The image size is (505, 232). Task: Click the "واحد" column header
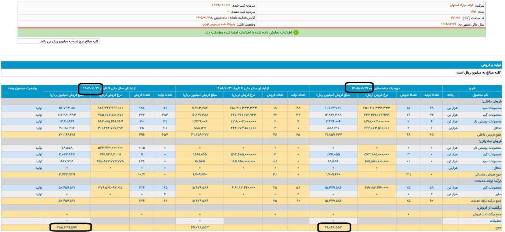[x=450, y=95]
